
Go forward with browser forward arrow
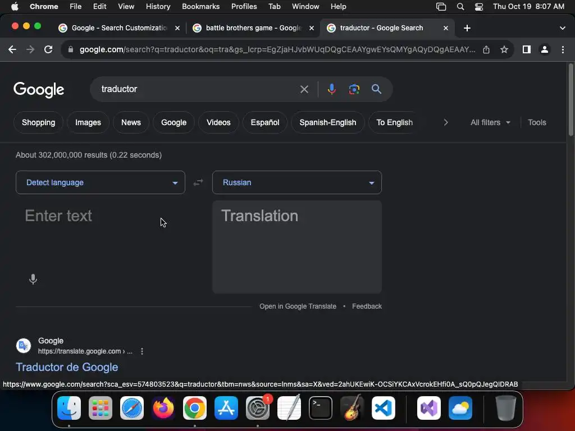tap(30, 49)
